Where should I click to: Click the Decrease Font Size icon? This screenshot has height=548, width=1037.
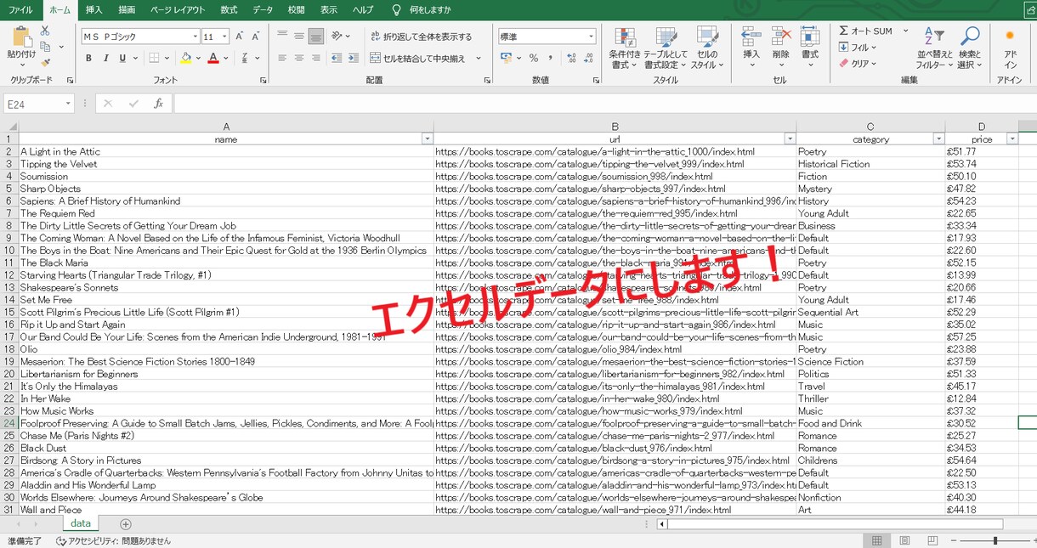point(256,37)
